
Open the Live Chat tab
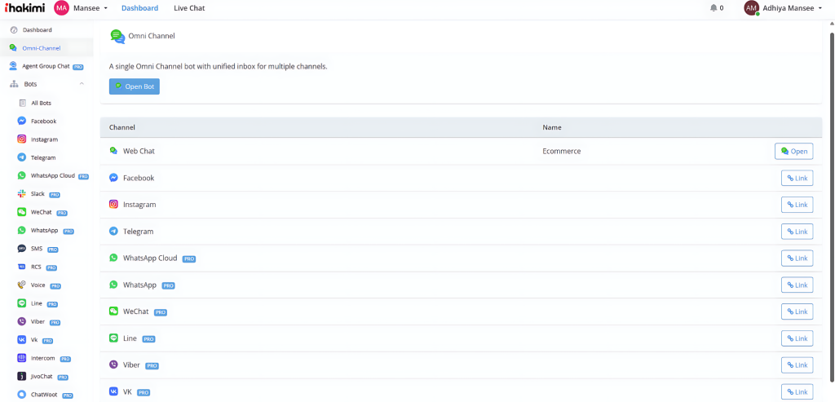189,8
